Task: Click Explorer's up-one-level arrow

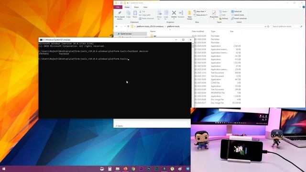Action: (128, 26)
